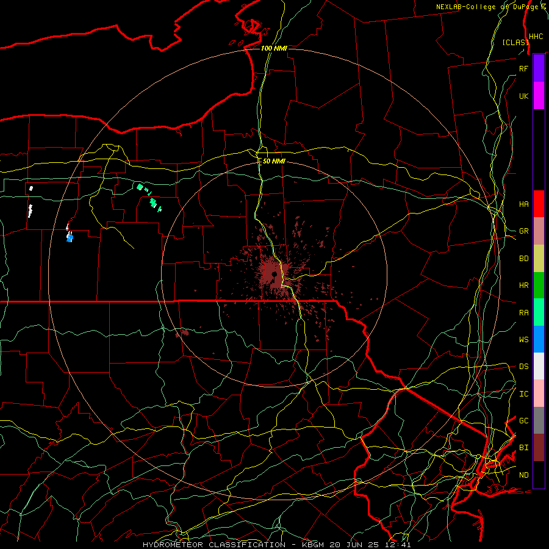Click the GC gray legend swatch

pos(539,420)
